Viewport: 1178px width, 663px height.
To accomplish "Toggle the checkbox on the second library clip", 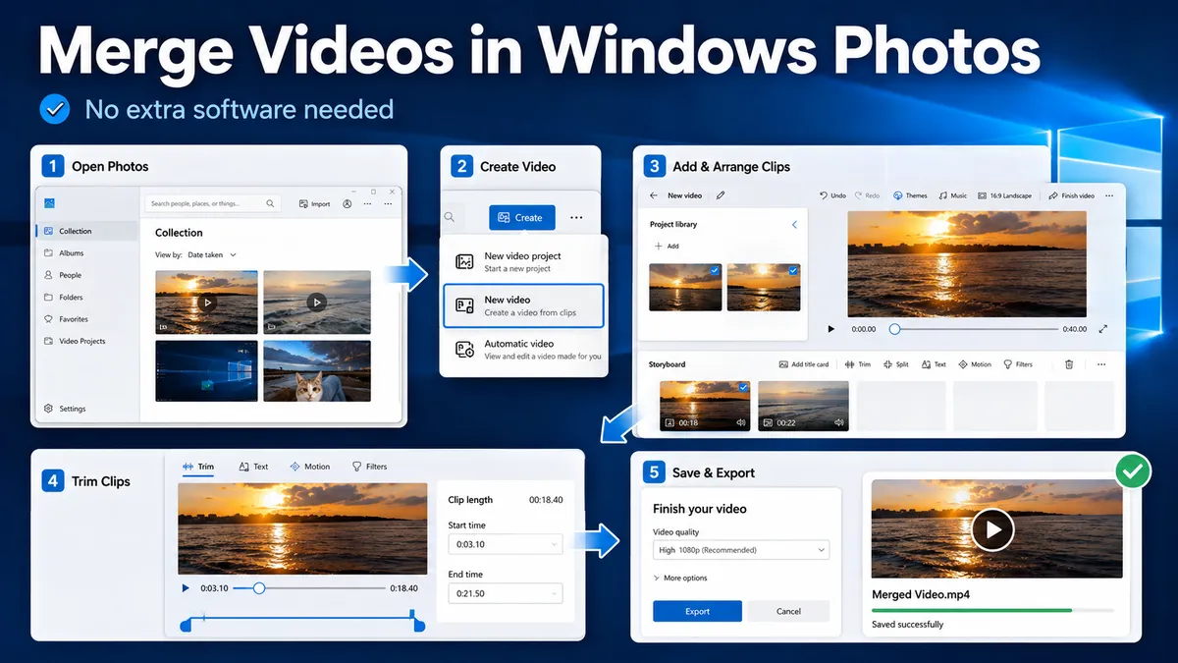I will [x=793, y=270].
